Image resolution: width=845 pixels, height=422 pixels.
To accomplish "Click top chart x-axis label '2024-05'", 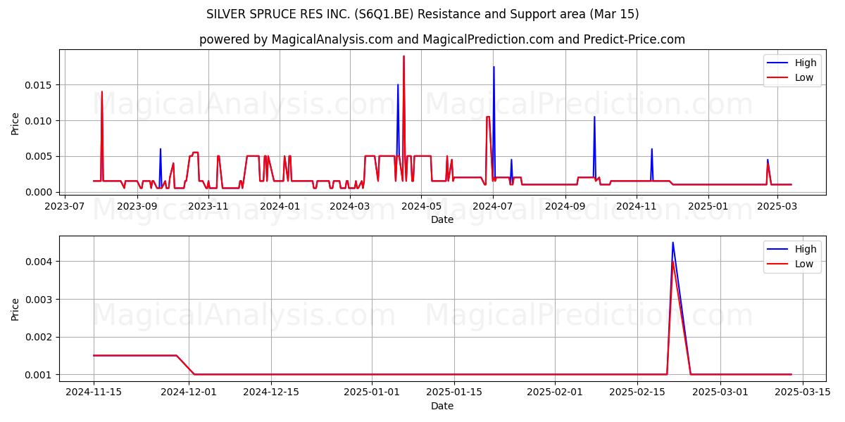I will [x=421, y=206].
